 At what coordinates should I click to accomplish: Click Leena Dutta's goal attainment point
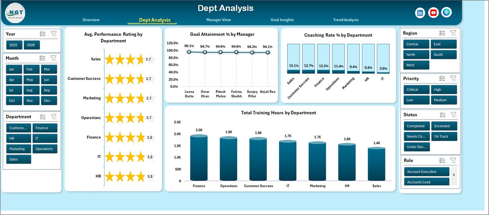[x=189, y=52]
